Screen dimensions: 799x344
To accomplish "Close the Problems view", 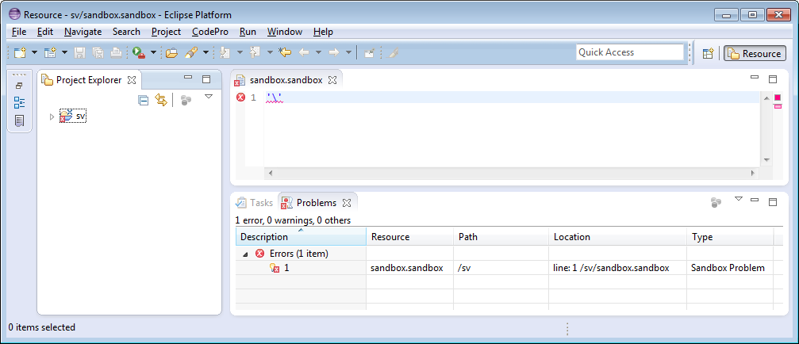I will pyautogui.click(x=347, y=203).
